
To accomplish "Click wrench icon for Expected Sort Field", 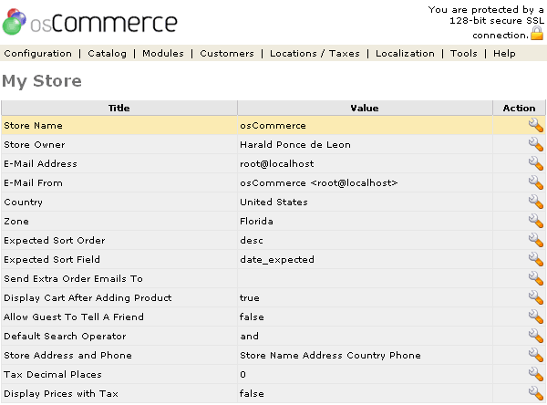I will (536, 259).
